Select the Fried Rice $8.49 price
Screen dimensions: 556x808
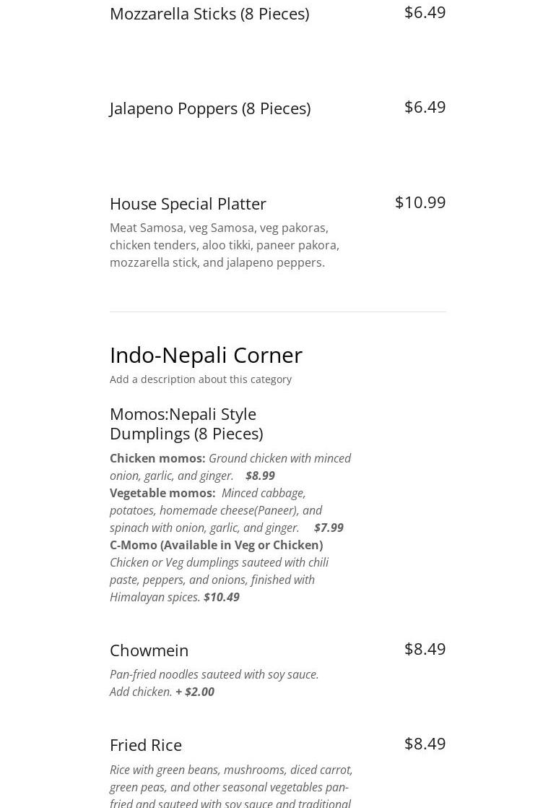(425, 744)
